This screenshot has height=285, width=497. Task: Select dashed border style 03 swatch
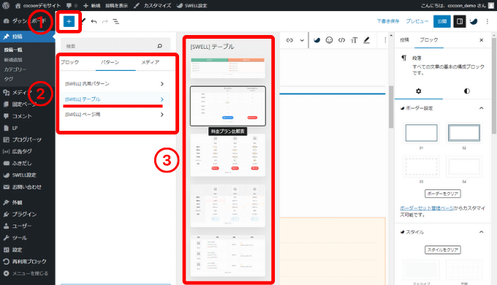tap(421, 167)
